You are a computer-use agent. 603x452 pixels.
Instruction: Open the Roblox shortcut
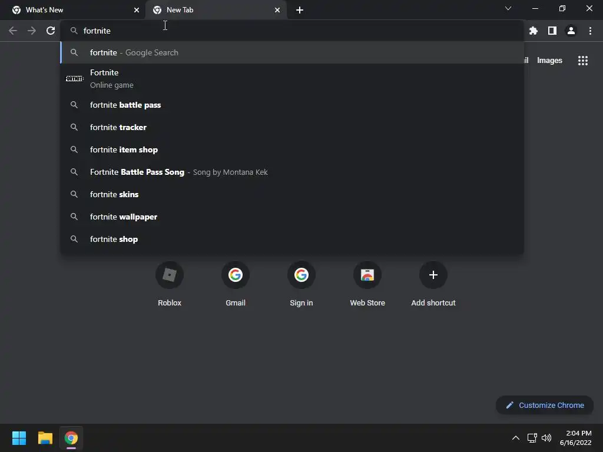click(x=170, y=284)
